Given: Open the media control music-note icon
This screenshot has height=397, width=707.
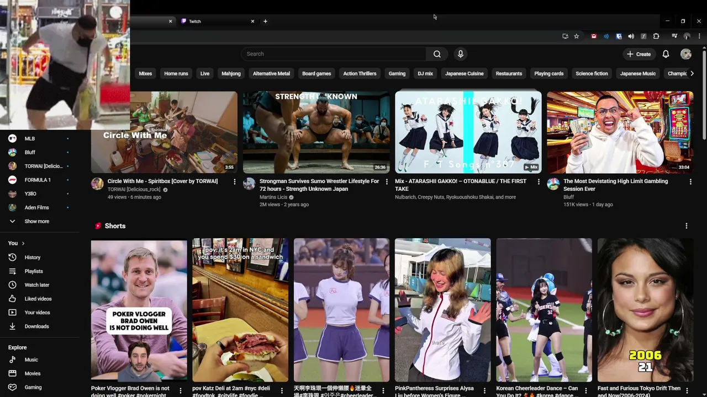Looking at the screenshot, I should click(x=674, y=36).
